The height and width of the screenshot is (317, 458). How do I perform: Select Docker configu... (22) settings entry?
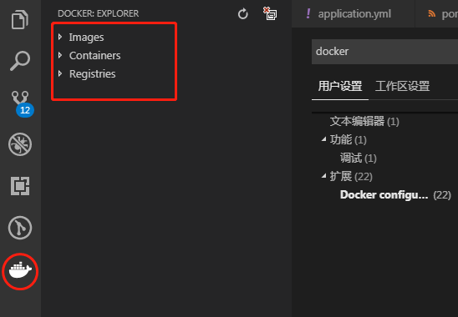395,195
